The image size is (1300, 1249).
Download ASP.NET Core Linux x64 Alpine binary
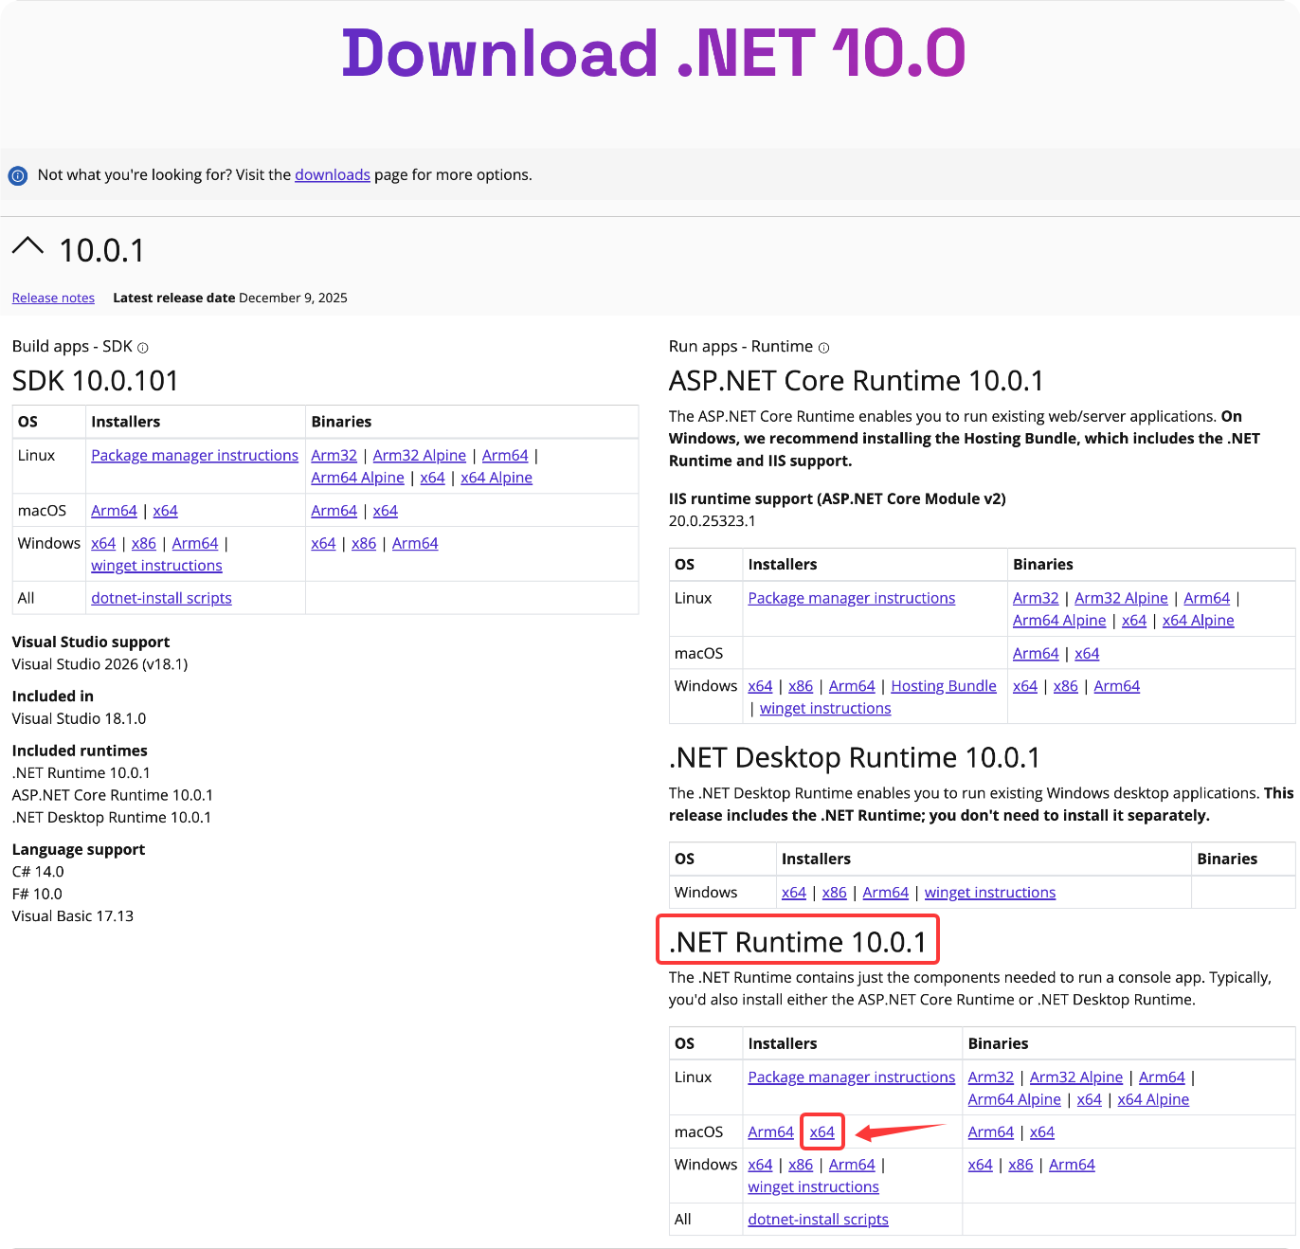(x=1199, y=621)
